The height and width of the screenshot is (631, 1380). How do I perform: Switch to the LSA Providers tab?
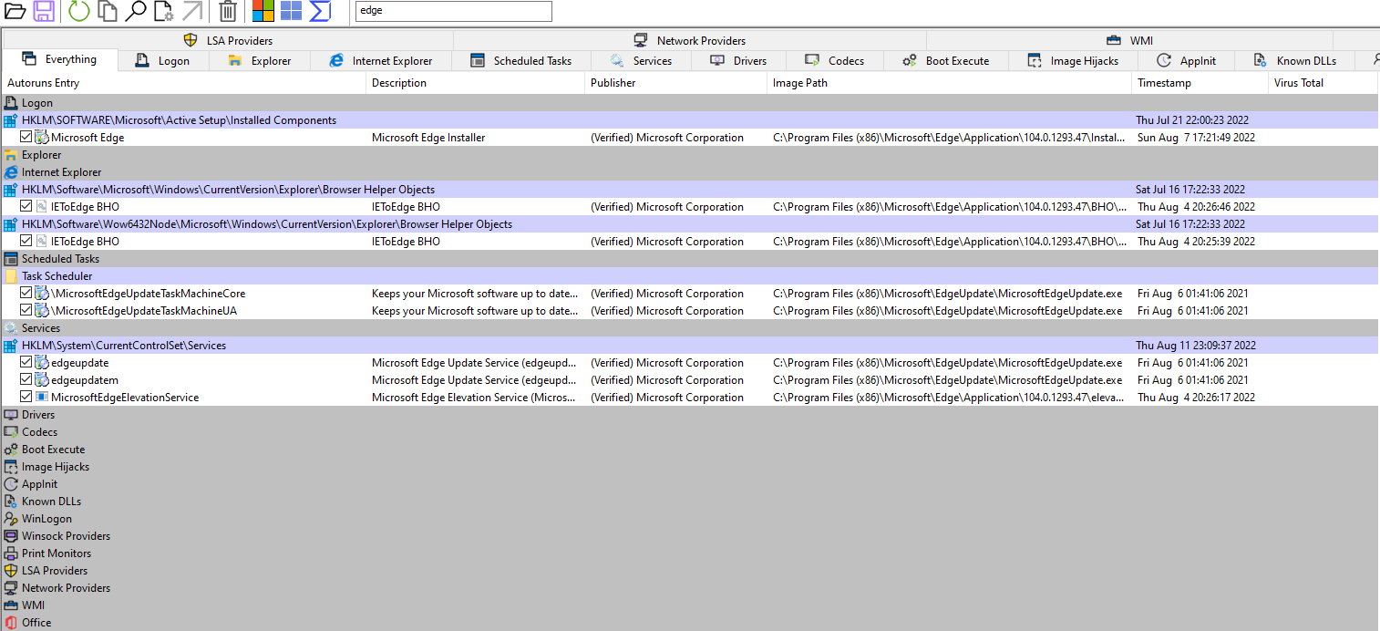(228, 40)
